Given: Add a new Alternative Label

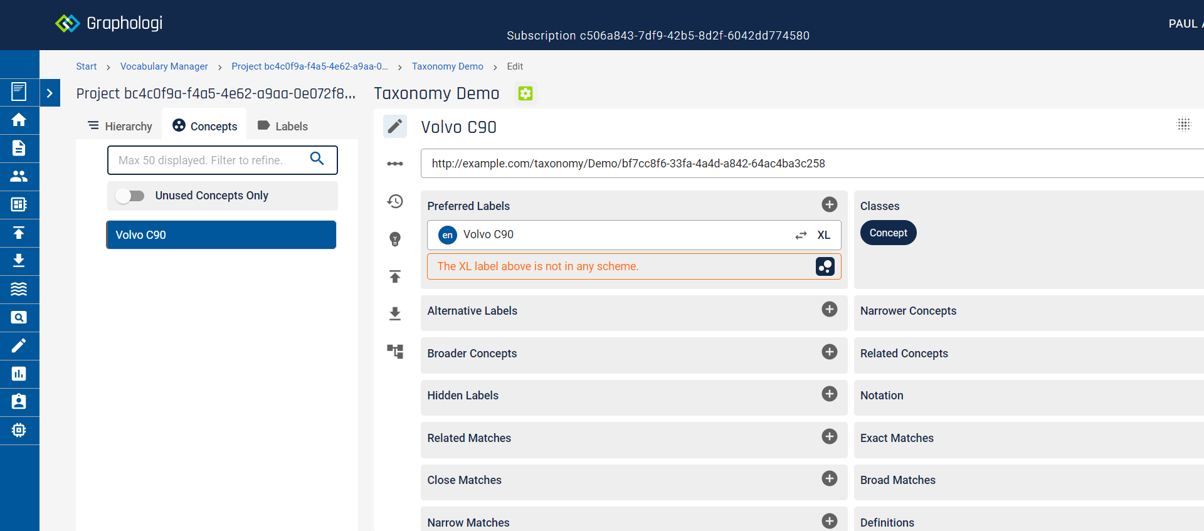Looking at the screenshot, I should (830, 309).
